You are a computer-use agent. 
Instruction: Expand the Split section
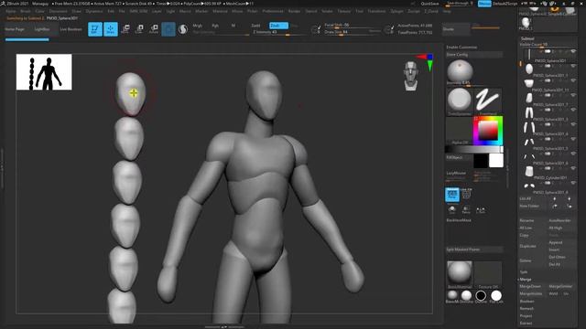[524, 272]
